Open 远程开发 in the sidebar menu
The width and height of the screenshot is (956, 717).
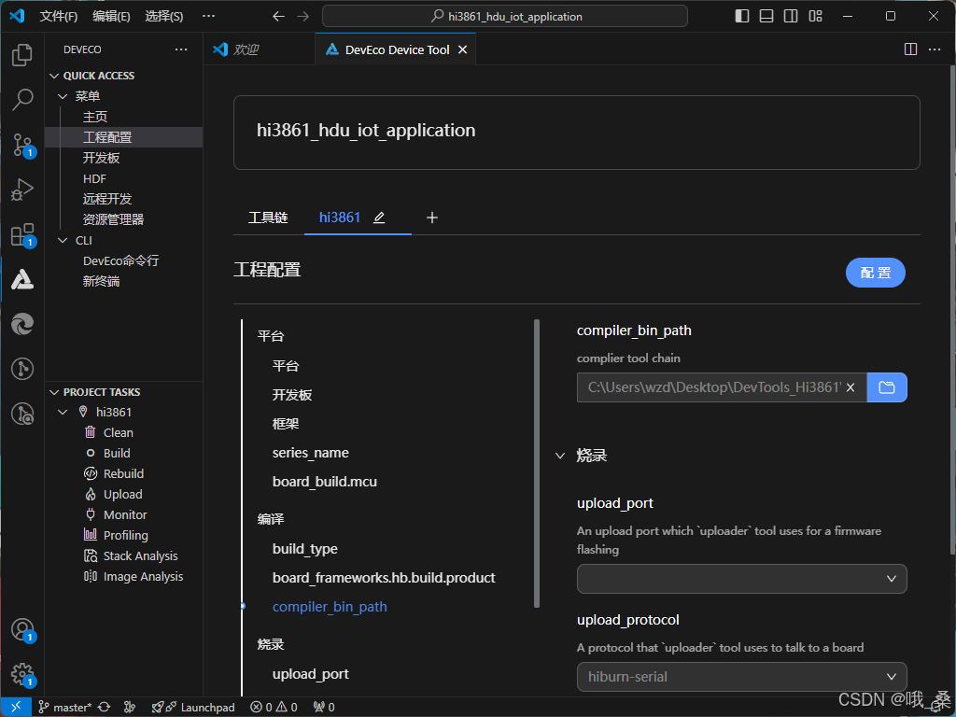coord(107,199)
